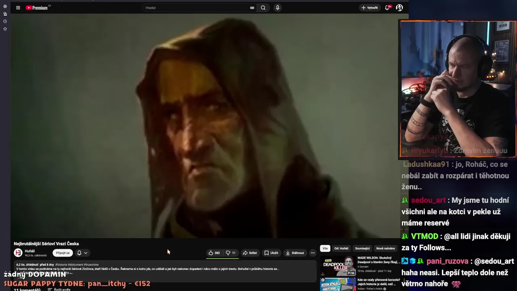Screen dimensions: 517x291
Task: Click the #truecrime hashtag
Action: [91, 265]
